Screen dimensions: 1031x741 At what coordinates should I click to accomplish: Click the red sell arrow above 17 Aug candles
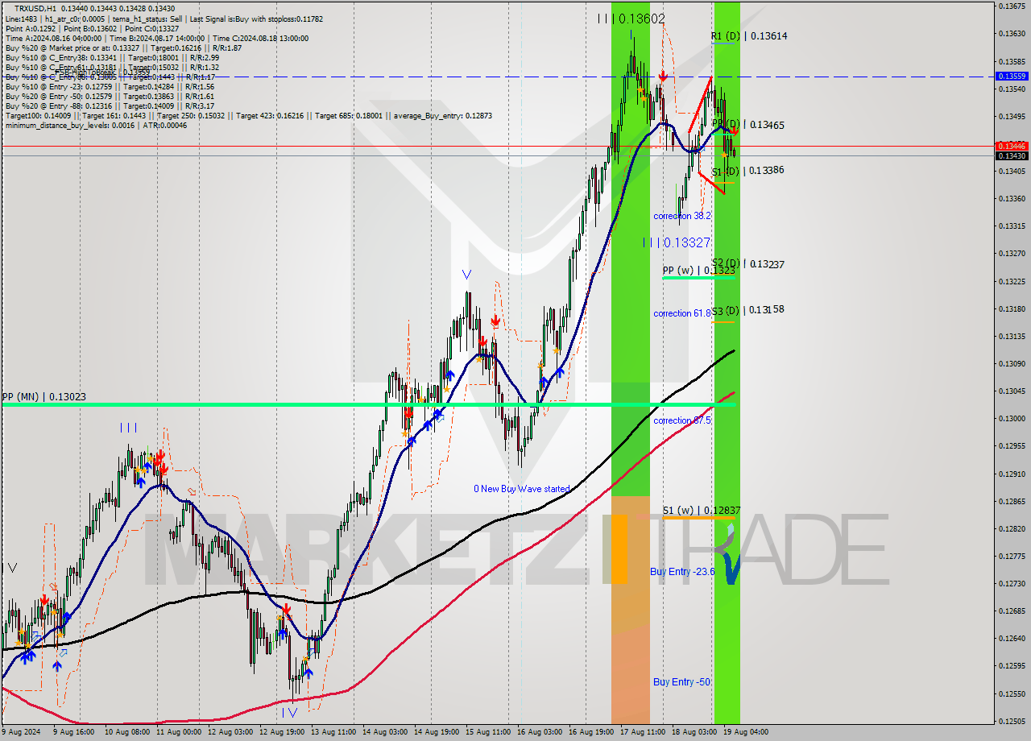tap(662, 76)
